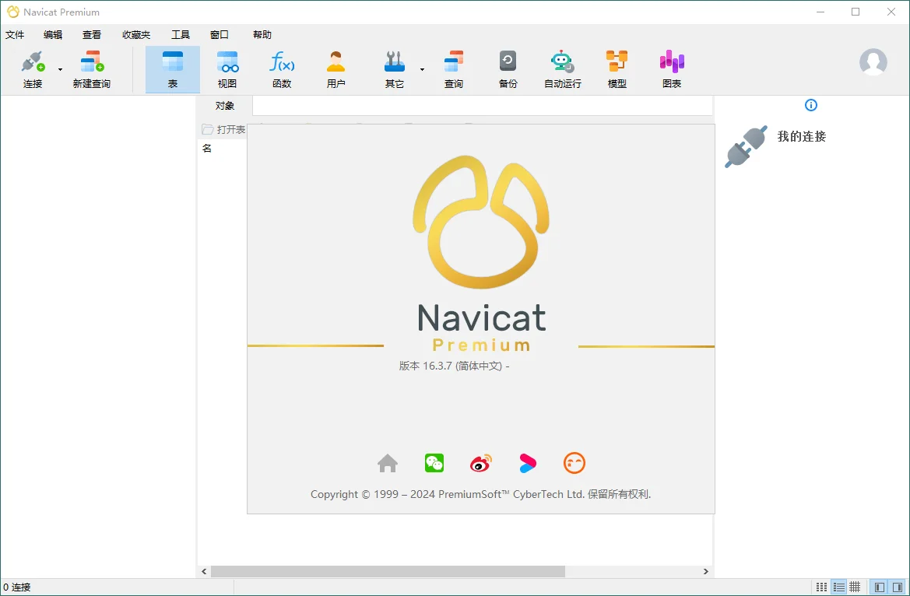The width and height of the screenshot is (910, 596).
Task: Expand the 连接 dropdown arrow
Action: coord(59,68)
